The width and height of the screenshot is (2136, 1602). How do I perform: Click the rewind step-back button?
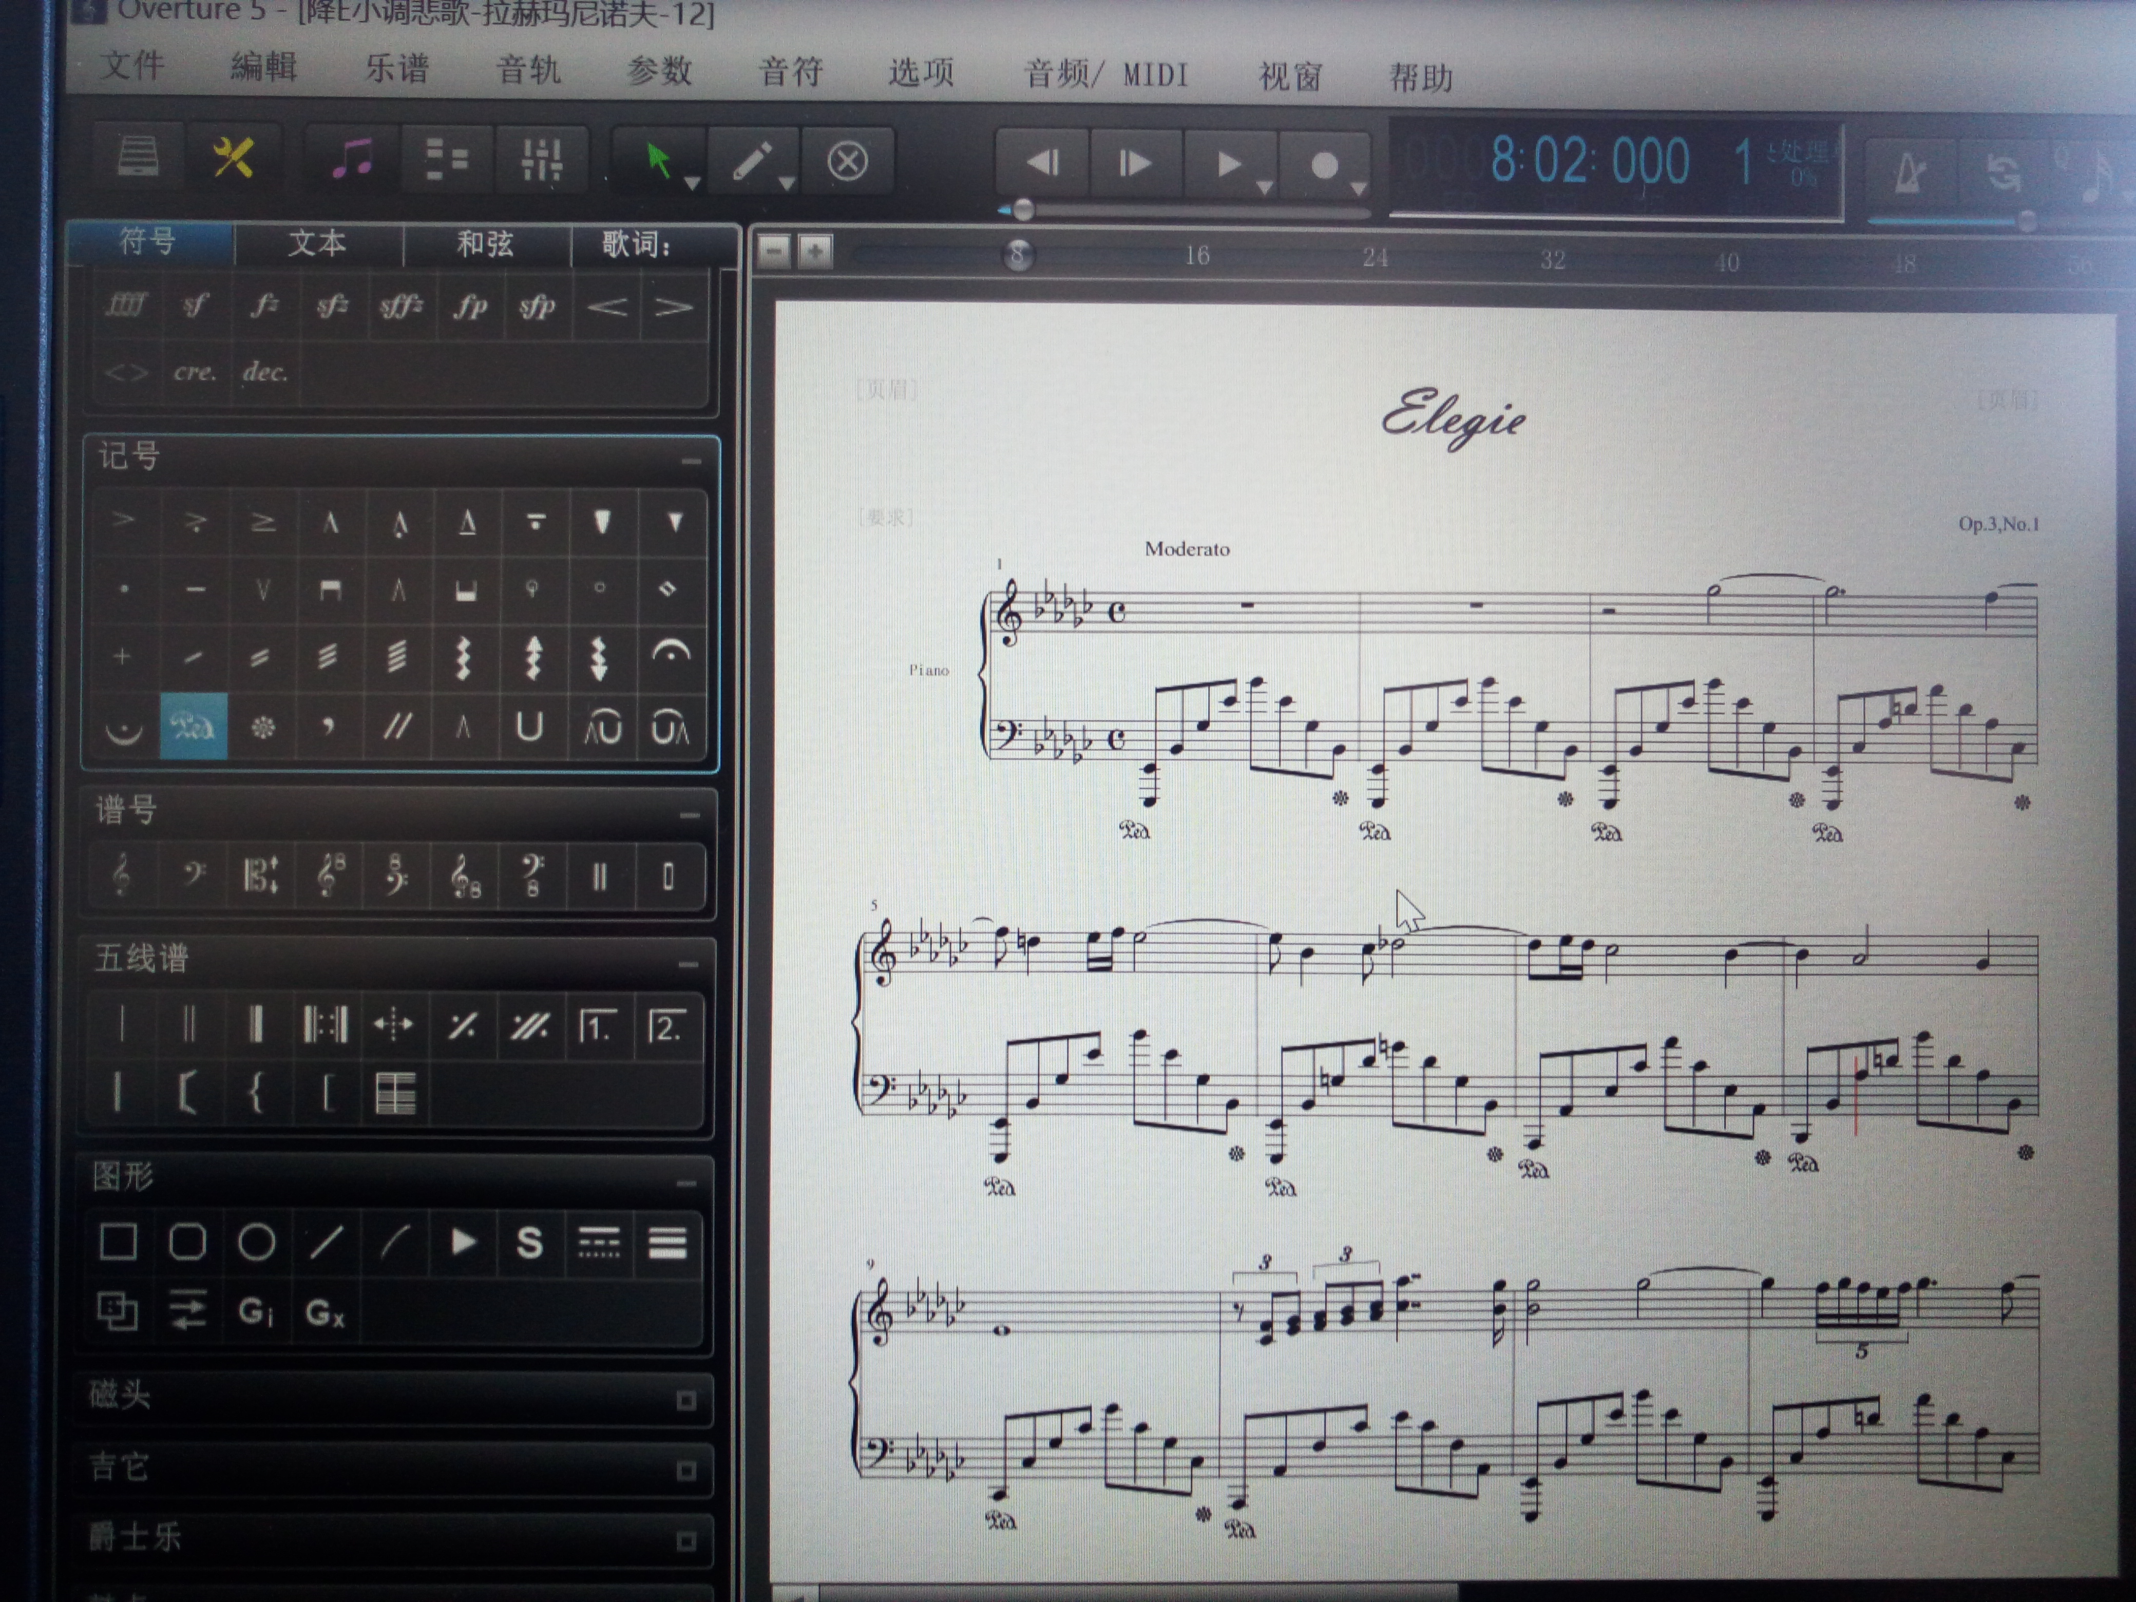[1043, 163]
